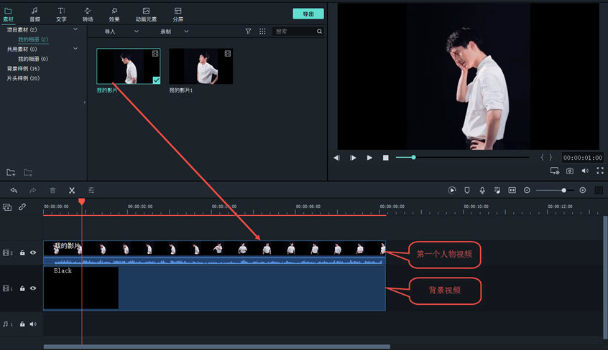Click the microphone voiceover icon
This screenshot has height=350, width=608.
click(x=482, y=190)
